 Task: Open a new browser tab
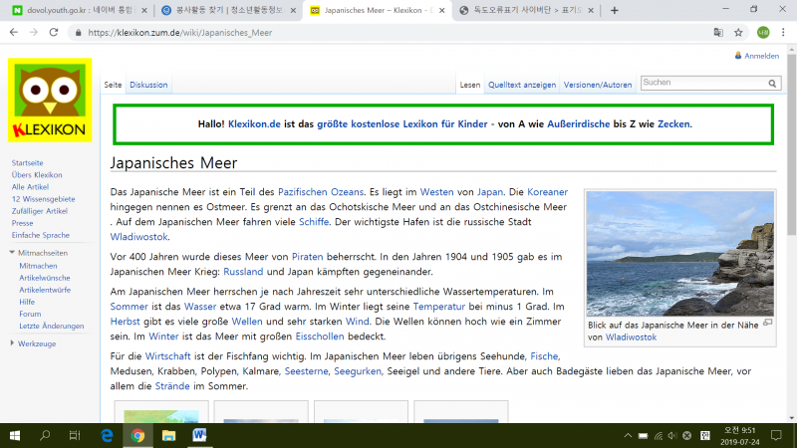pyautogui.click(x=614, y=10)
